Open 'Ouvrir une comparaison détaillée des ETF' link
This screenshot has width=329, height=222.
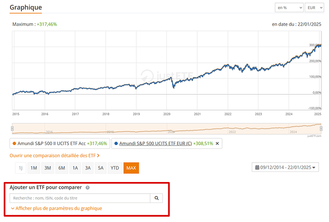click(54, 155)
